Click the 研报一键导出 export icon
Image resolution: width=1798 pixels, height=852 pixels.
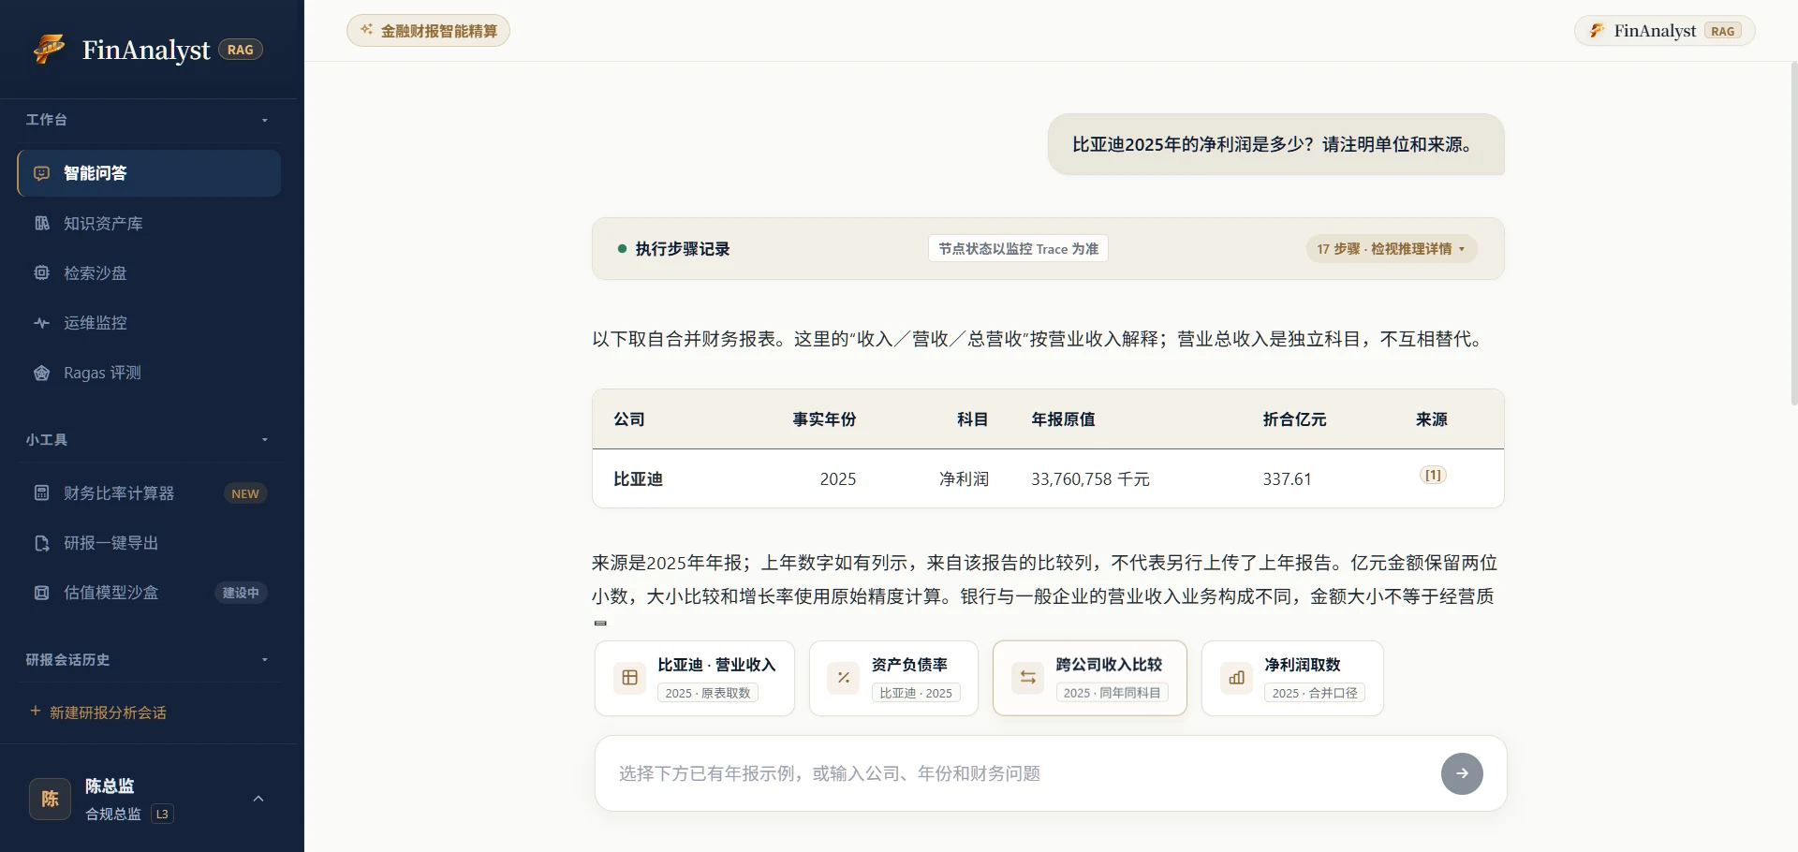point(41,543)
